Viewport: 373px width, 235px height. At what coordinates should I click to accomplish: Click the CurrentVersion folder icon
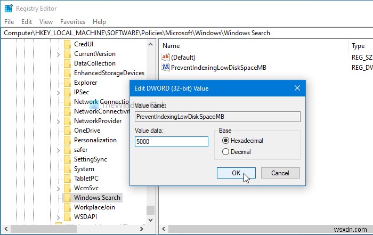pyautogui.click(x=67, y=54)
